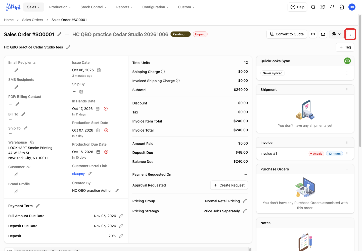362x251 pixels.
Task: Open Invoice #1 row options menu
Action: click(347, 154)
